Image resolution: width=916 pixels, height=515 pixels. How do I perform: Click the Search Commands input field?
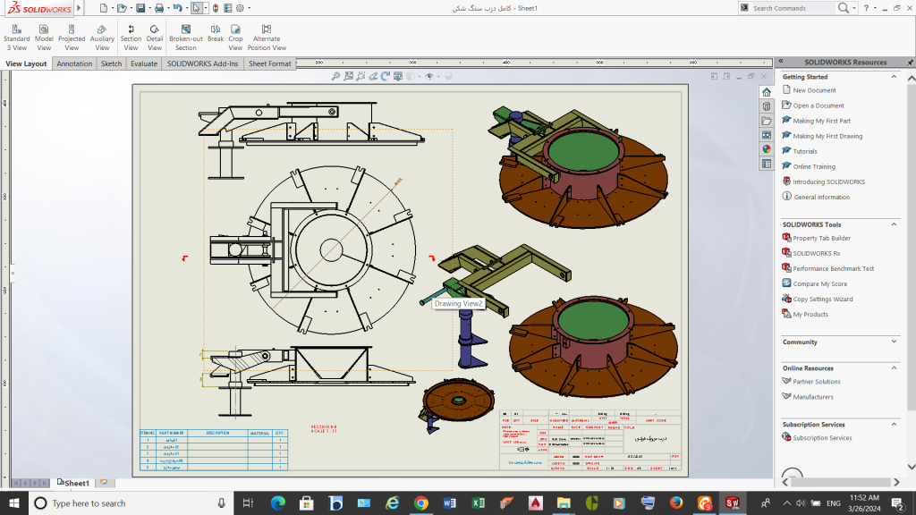click(x=792, y=8)
